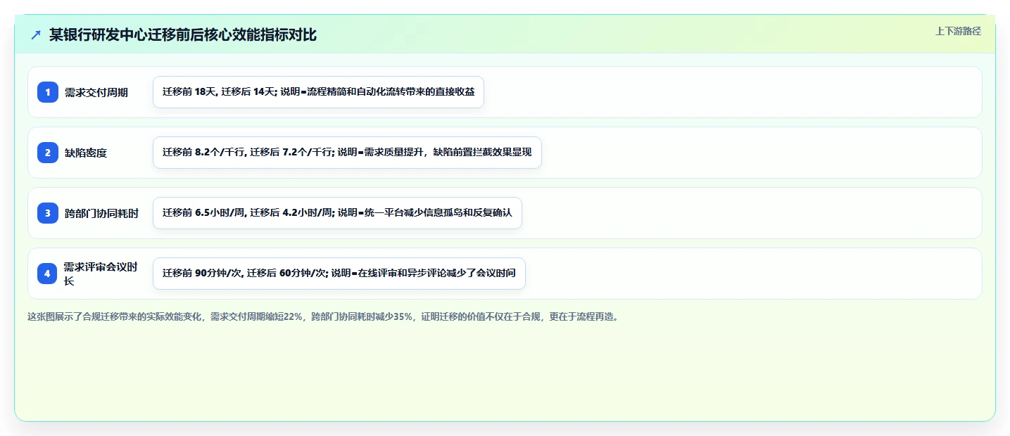Image resolution: width=1010 pixels, height=436 pixels.
Task: Click the box with 迁移前 18天, 迁移后 14天
Action: pyautogui.click(x=318, y=92)
